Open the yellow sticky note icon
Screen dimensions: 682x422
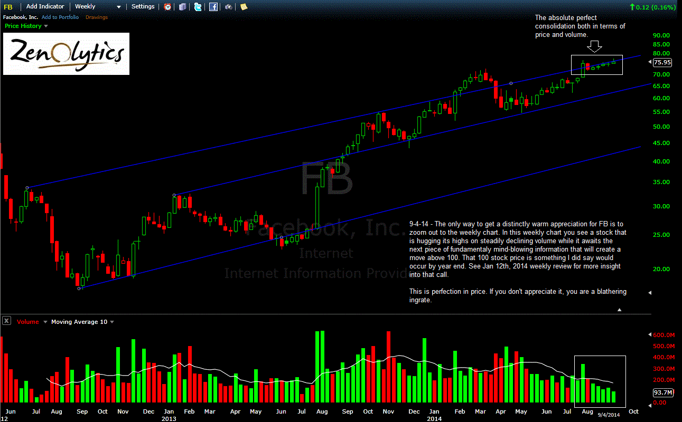pyautogui.click(x=243, y=7)
